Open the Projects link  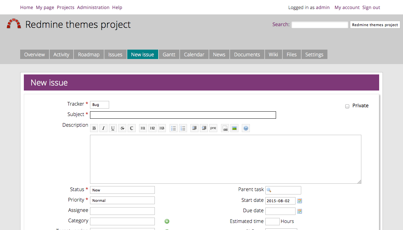[x=65, y=7]
